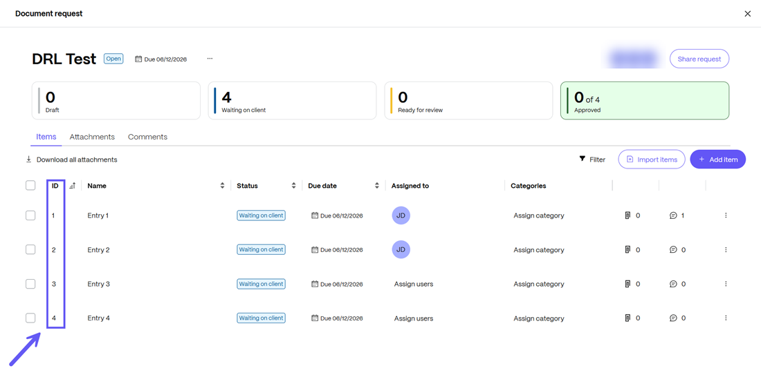
Task: Click the Share request button
Action: click(699, 59)
